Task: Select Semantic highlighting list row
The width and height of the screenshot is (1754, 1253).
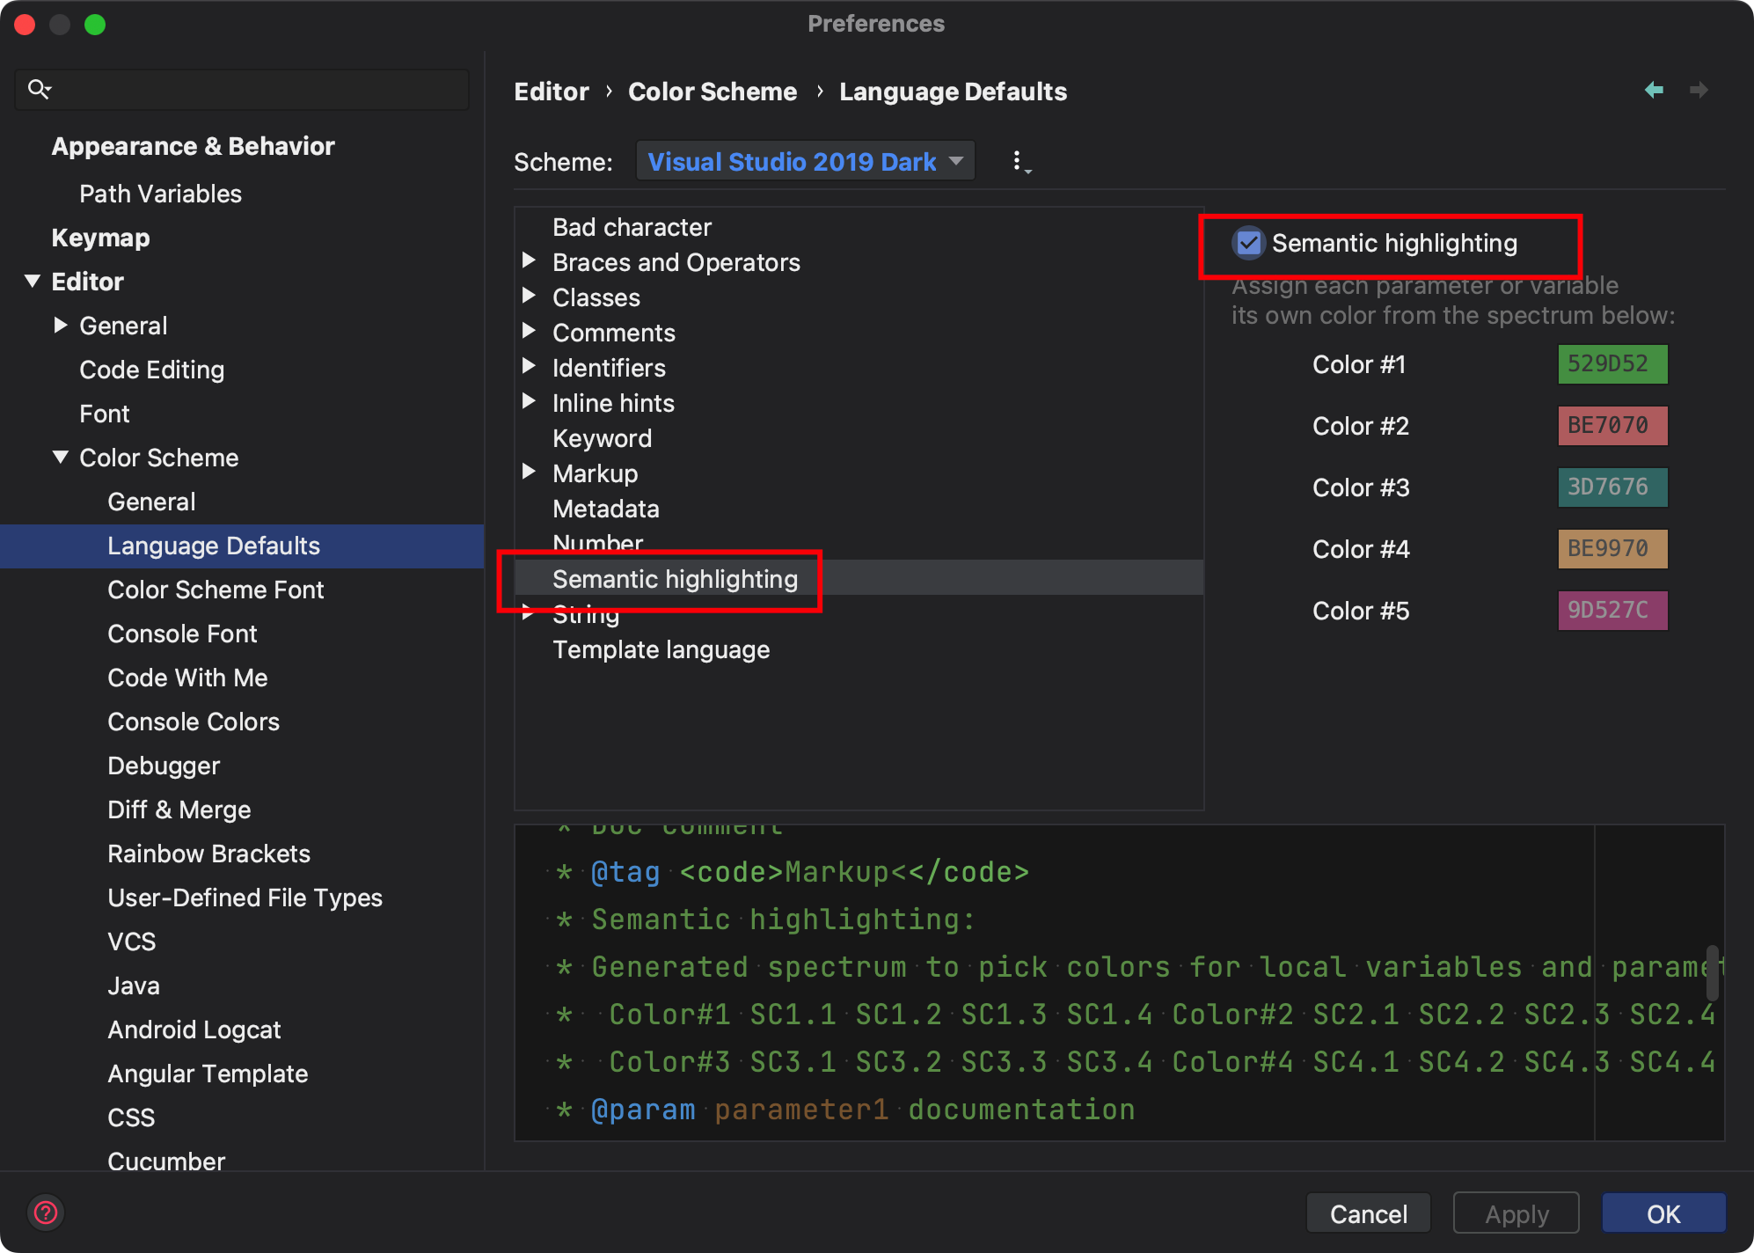Action: click(859, 578)
